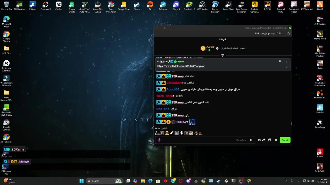
Task: Click username iiR25_sh25 in chat
Action: pos(165,96)
